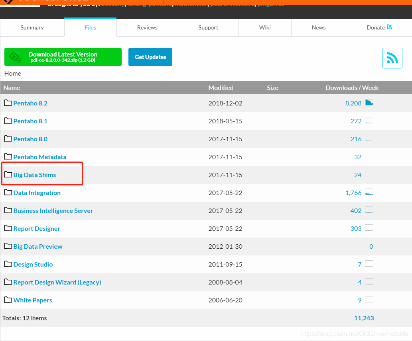
Task: Open Report Design Wizard (Legacy) link
Action: [57, 282]
